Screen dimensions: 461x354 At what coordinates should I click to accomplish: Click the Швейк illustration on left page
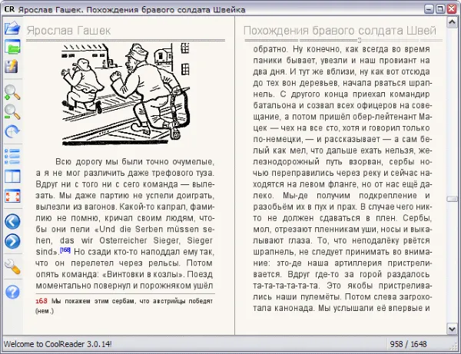(126, 94)
